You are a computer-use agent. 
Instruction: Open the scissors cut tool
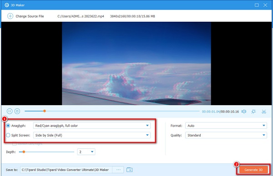point(264,112)
